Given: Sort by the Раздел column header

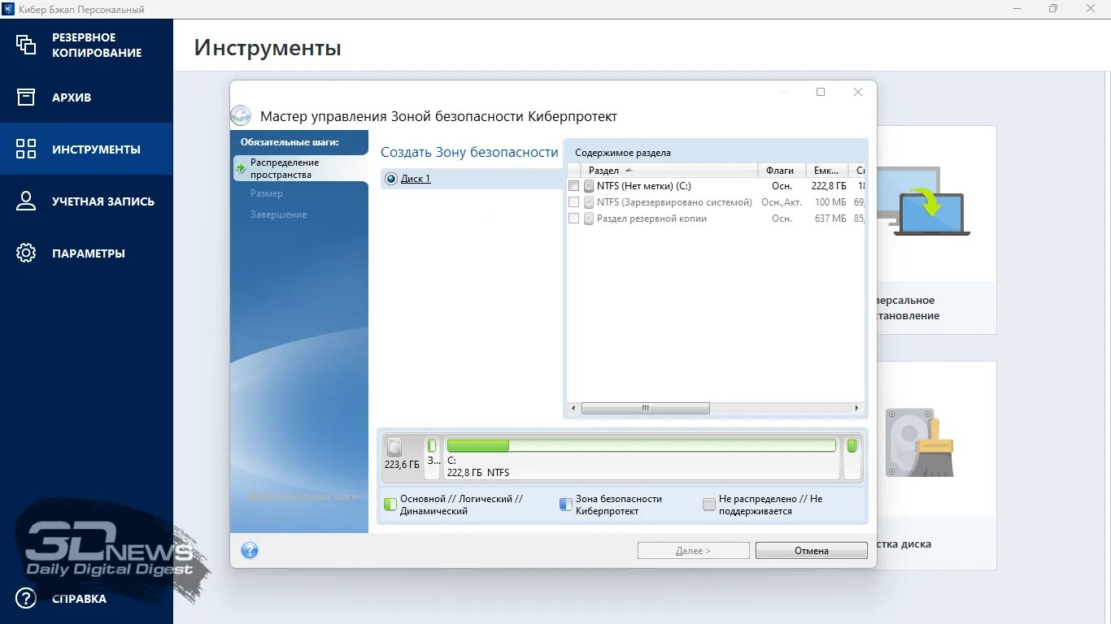Looking at the screenshot, I should (x=670, y=171).
